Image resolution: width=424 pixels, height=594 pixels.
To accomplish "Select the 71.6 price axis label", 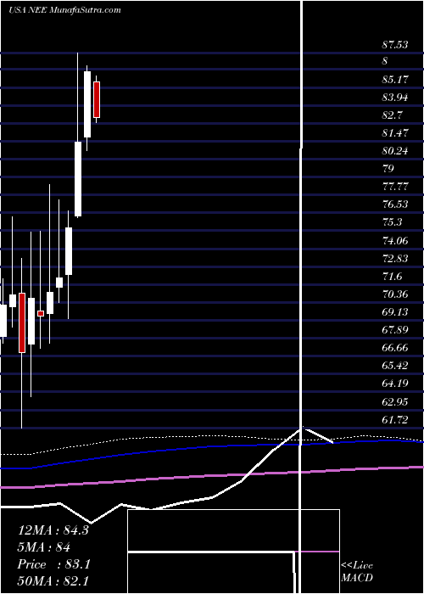I will (393, 276).
